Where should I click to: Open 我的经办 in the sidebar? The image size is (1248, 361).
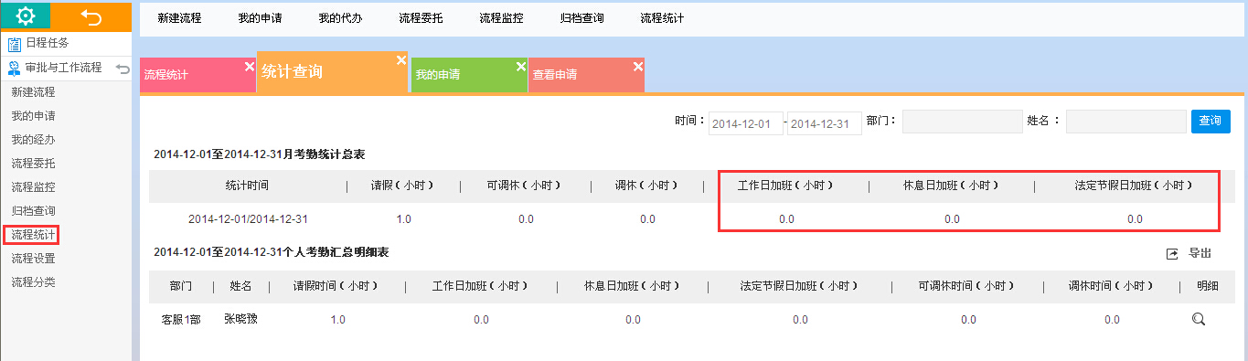[33, 140]
